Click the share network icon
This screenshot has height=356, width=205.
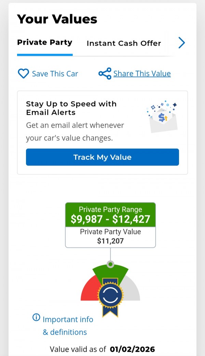coord(105,73)
